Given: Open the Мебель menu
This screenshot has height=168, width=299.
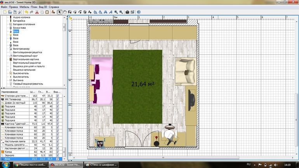Looking at the screenshot, I should point(24,7).
